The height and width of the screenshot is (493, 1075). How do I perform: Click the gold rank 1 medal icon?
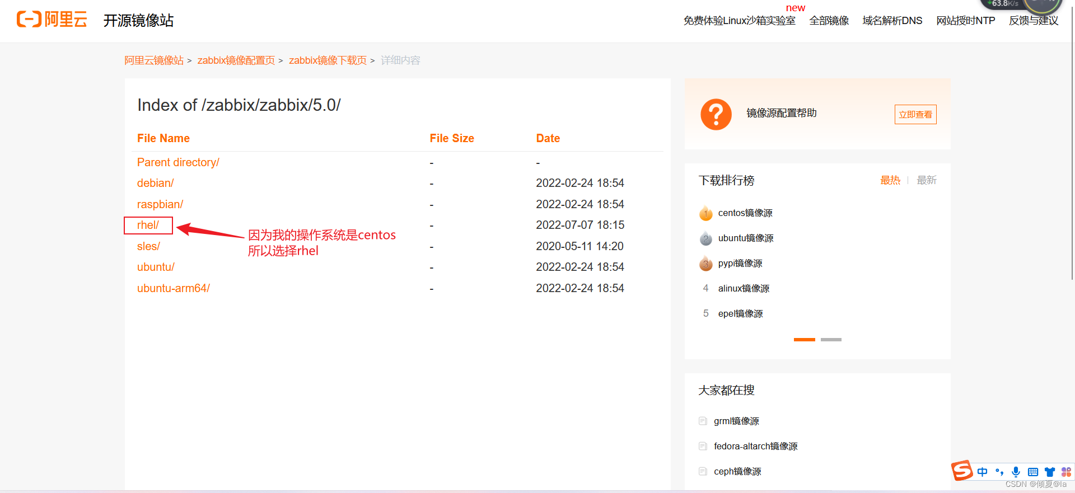tap(705, 213)
